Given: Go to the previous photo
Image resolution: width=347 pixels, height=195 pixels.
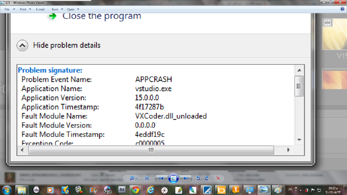Looking at the screenshot, I should tap(161, 178).
